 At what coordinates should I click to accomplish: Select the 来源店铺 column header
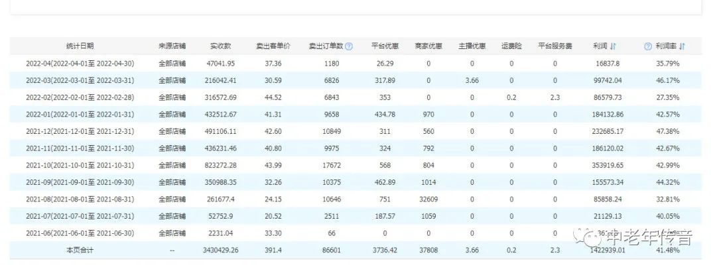[x=172, y=46]
